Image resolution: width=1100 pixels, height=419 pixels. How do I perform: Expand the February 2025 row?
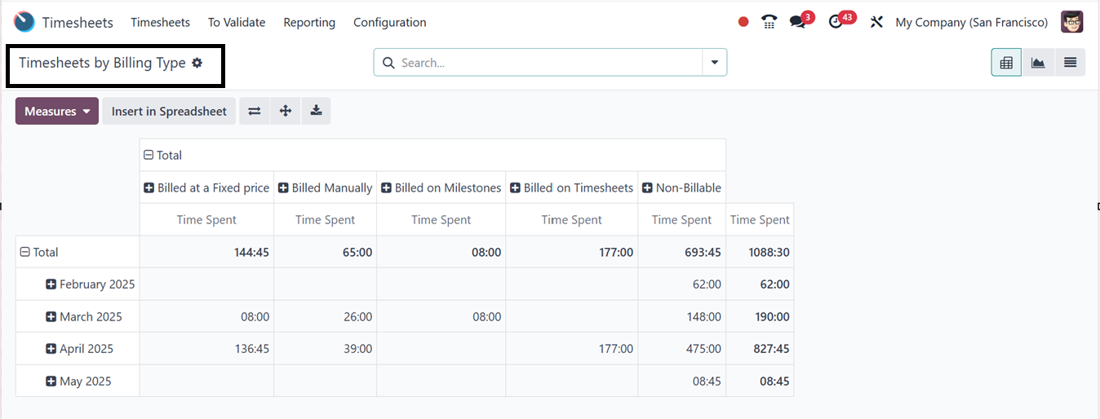coord(51,284)
